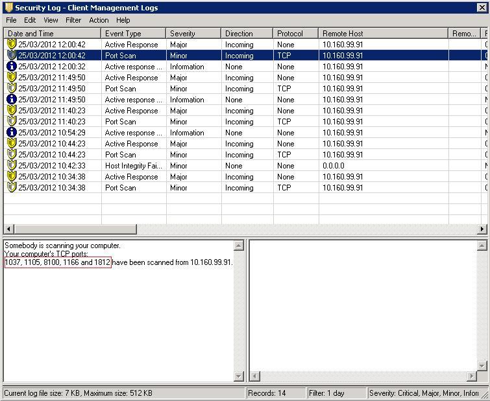Sort by Remote Host column header

[x=383, y=34]
